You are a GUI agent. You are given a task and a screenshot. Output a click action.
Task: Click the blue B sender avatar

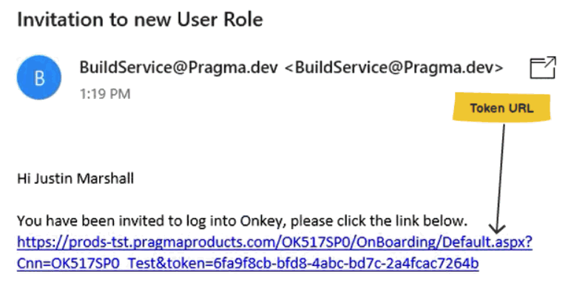pos(39,78)
